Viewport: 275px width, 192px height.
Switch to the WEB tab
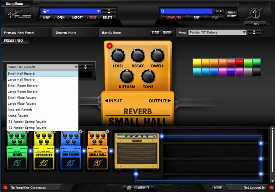tap(215, 17)
